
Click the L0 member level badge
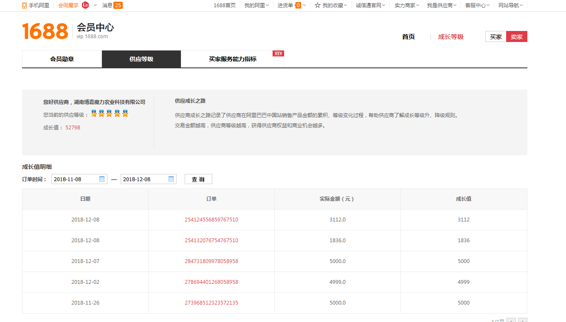pyautogui.click(x=85, y=6)
